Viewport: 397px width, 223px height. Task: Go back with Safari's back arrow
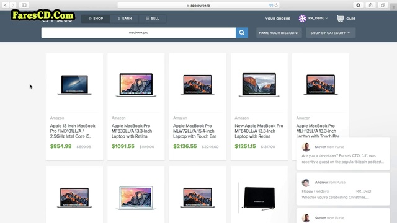tap(6, 5)
